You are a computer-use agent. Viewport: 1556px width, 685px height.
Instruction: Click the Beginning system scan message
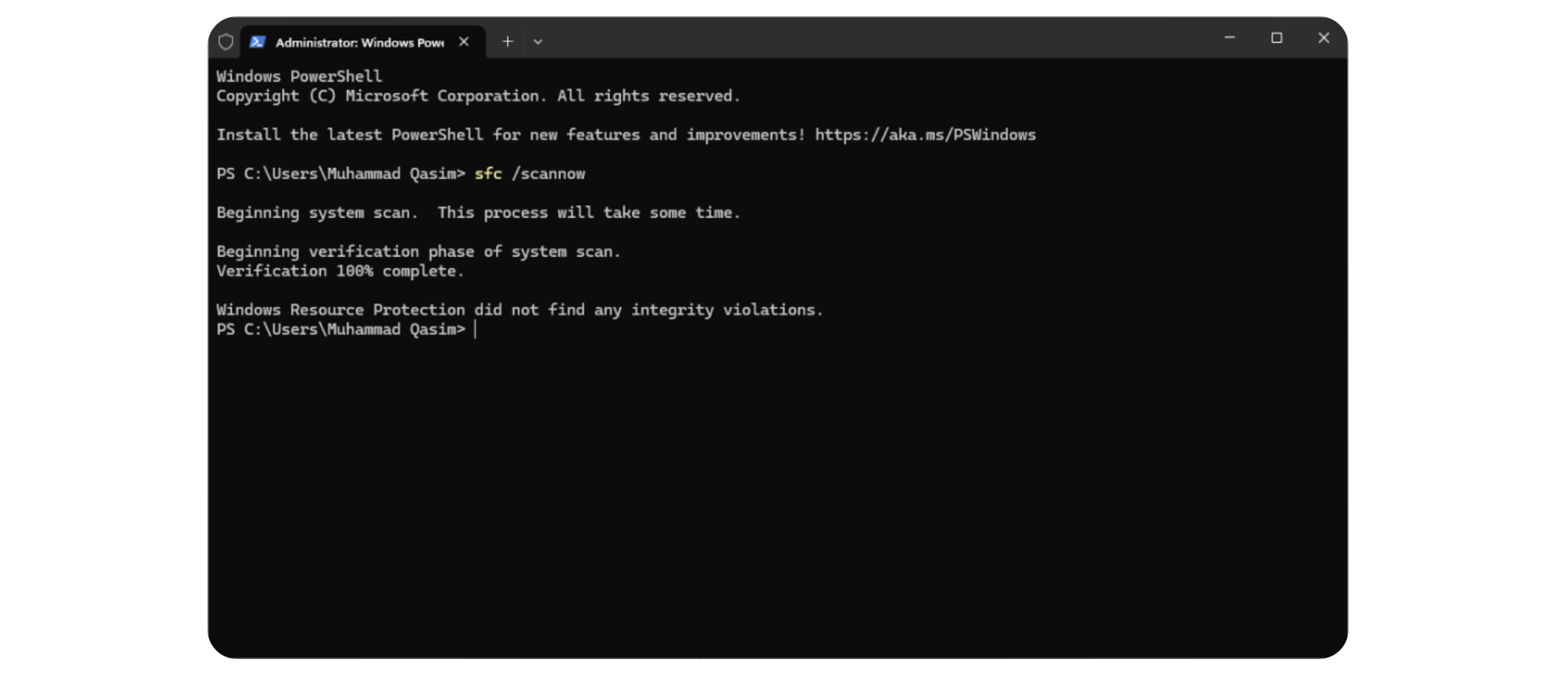click(x=477, y=213)
